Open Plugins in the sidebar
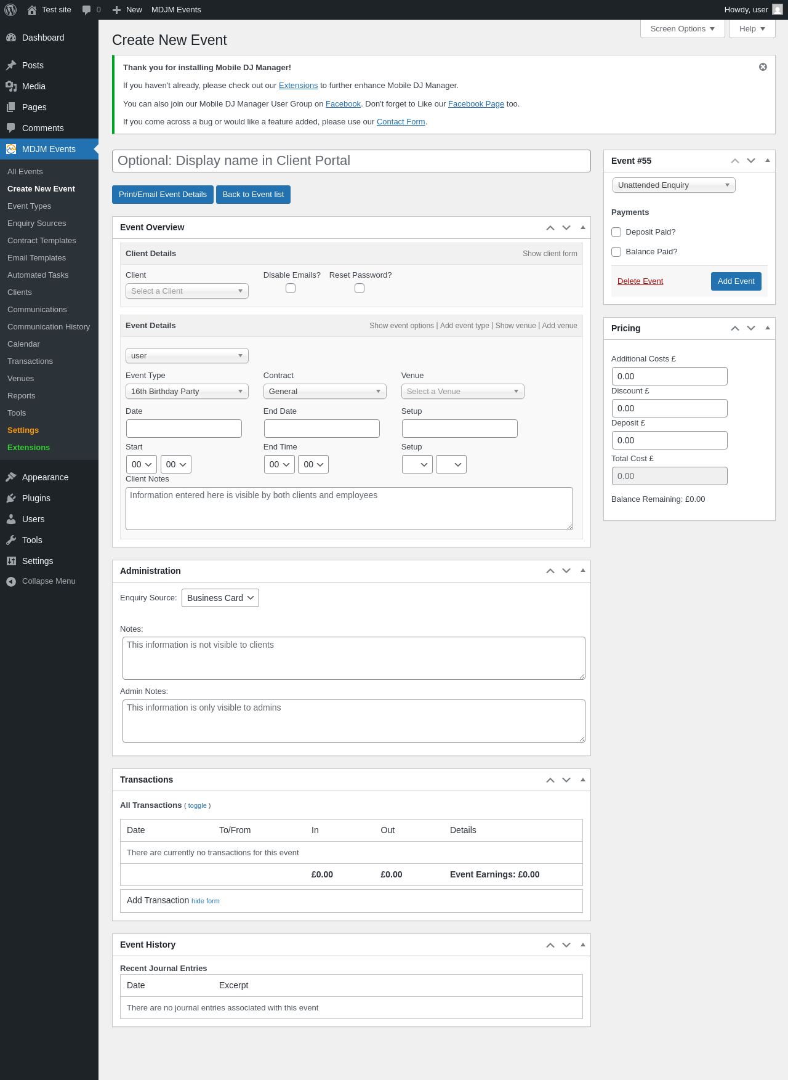Viewport: 788px width, 1080px height. [36, 498]
